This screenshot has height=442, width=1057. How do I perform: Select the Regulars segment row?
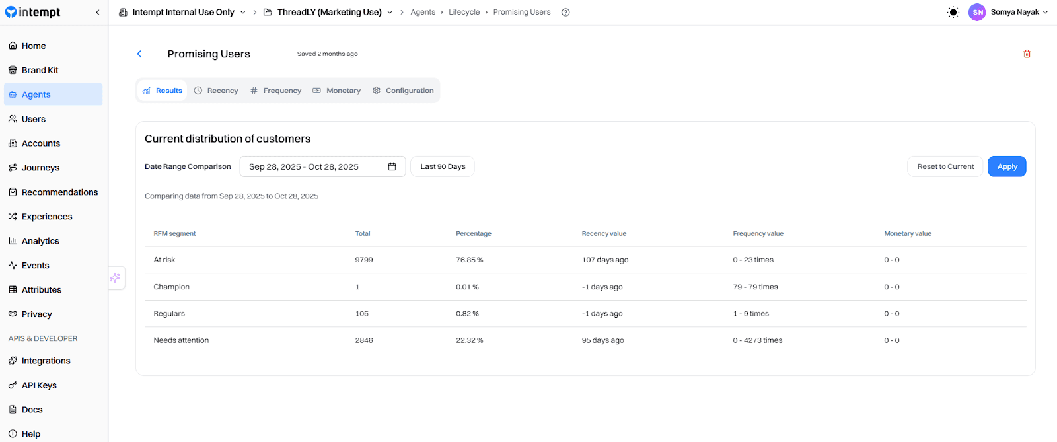(x=585, y=314)
